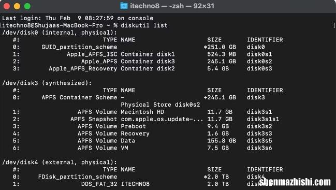Click the 'com.apple.os.update-...' snapshot name

pyautogui.click(x=162, y=119)
